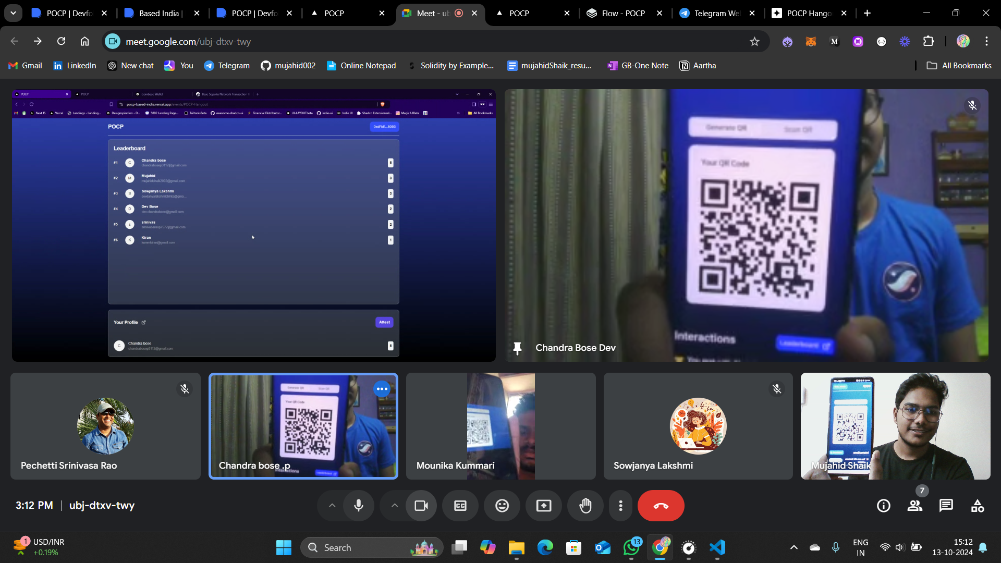Open options on Chandra bose .p tile
Screen dimensions: 1001x563
pyautogui.click(x=382, y=389)
